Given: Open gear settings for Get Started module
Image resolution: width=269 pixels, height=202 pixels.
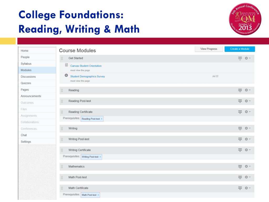Looking at the screenshot, I should tap(247, 58).
